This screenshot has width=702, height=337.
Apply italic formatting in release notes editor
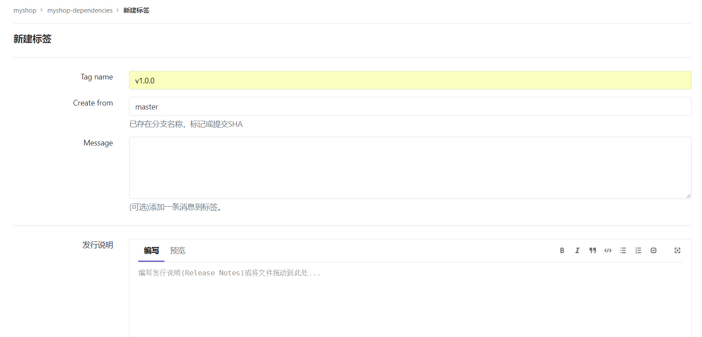[577, 251]
